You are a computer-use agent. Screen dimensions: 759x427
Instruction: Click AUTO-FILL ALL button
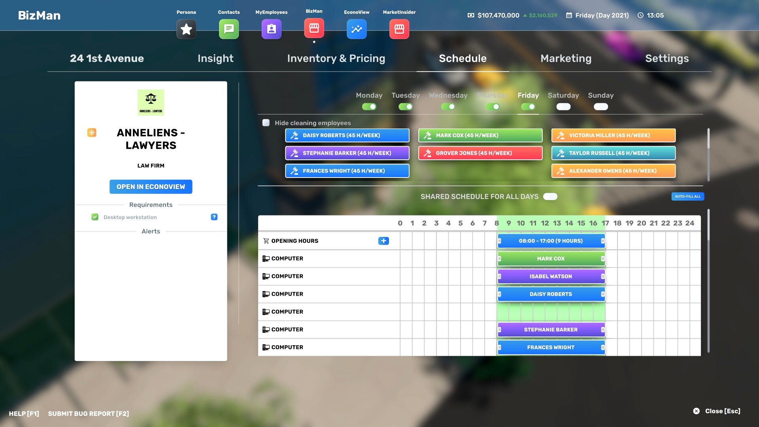click(687, 196)
